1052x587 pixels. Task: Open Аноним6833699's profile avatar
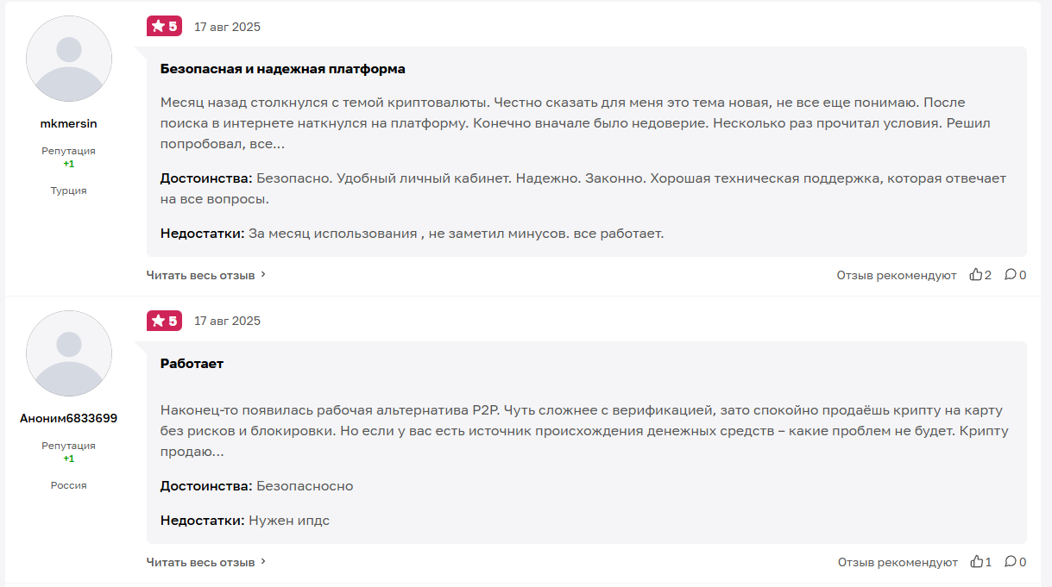(x=69, y=353)
